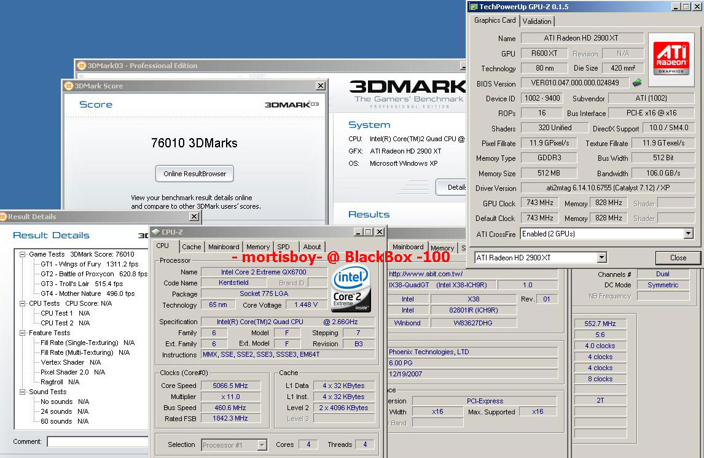Minimize the CPU-Z window
The height and width of the screenshot is (458, 704).
point(358,232)
